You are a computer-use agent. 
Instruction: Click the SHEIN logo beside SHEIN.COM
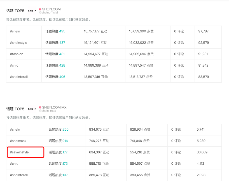[x=32, y=11]
